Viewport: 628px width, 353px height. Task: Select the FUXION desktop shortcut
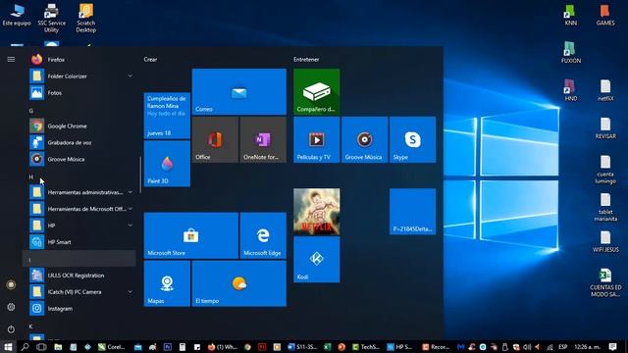click(571, 52)
